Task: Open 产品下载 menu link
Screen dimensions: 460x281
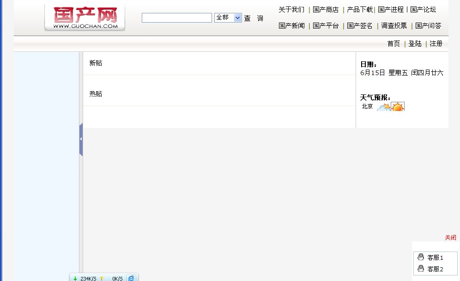Action: (360, 10)
